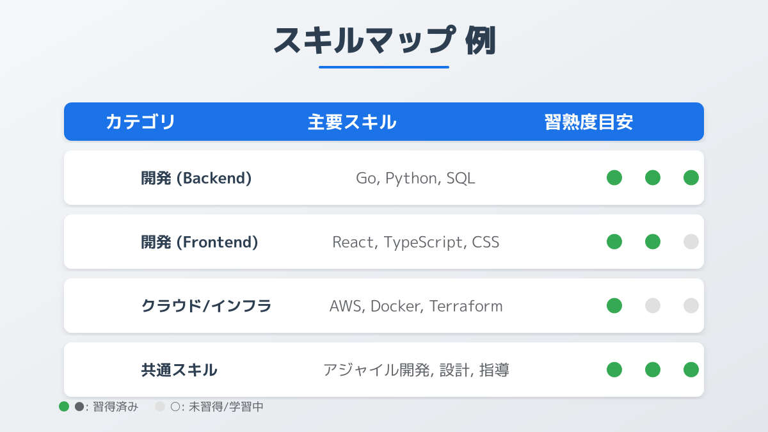This screenshot has width=768, height=432.
Task: Click the third green dot in 共通スキル row
Action: [x=691, y=370]
